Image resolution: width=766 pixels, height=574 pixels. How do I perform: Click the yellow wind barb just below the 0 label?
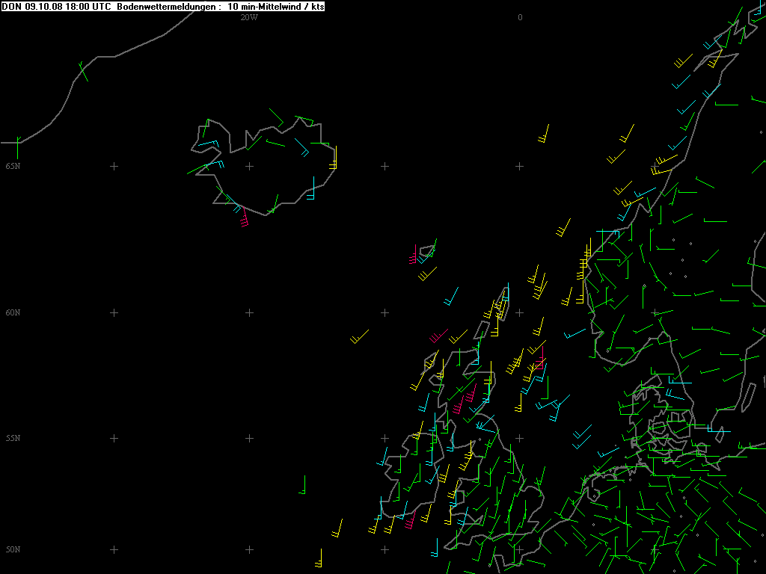pos(544,134)
